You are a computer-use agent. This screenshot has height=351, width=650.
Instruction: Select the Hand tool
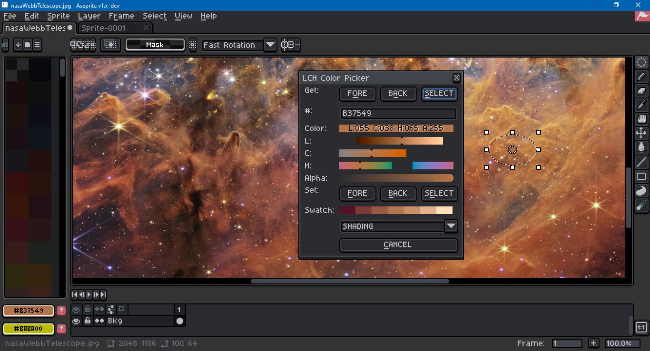[641, 119]
